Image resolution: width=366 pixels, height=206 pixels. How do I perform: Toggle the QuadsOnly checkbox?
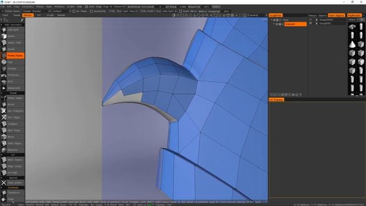click(91, 11)
